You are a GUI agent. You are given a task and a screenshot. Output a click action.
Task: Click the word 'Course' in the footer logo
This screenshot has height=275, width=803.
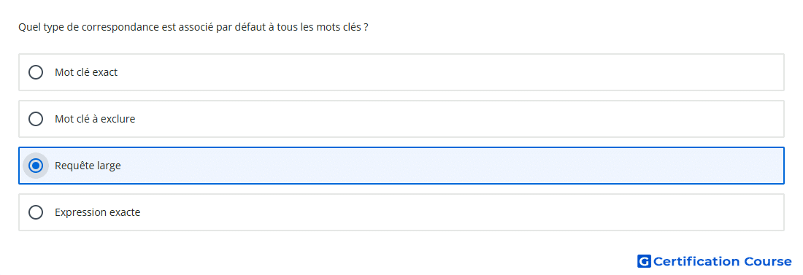point(768,261)
